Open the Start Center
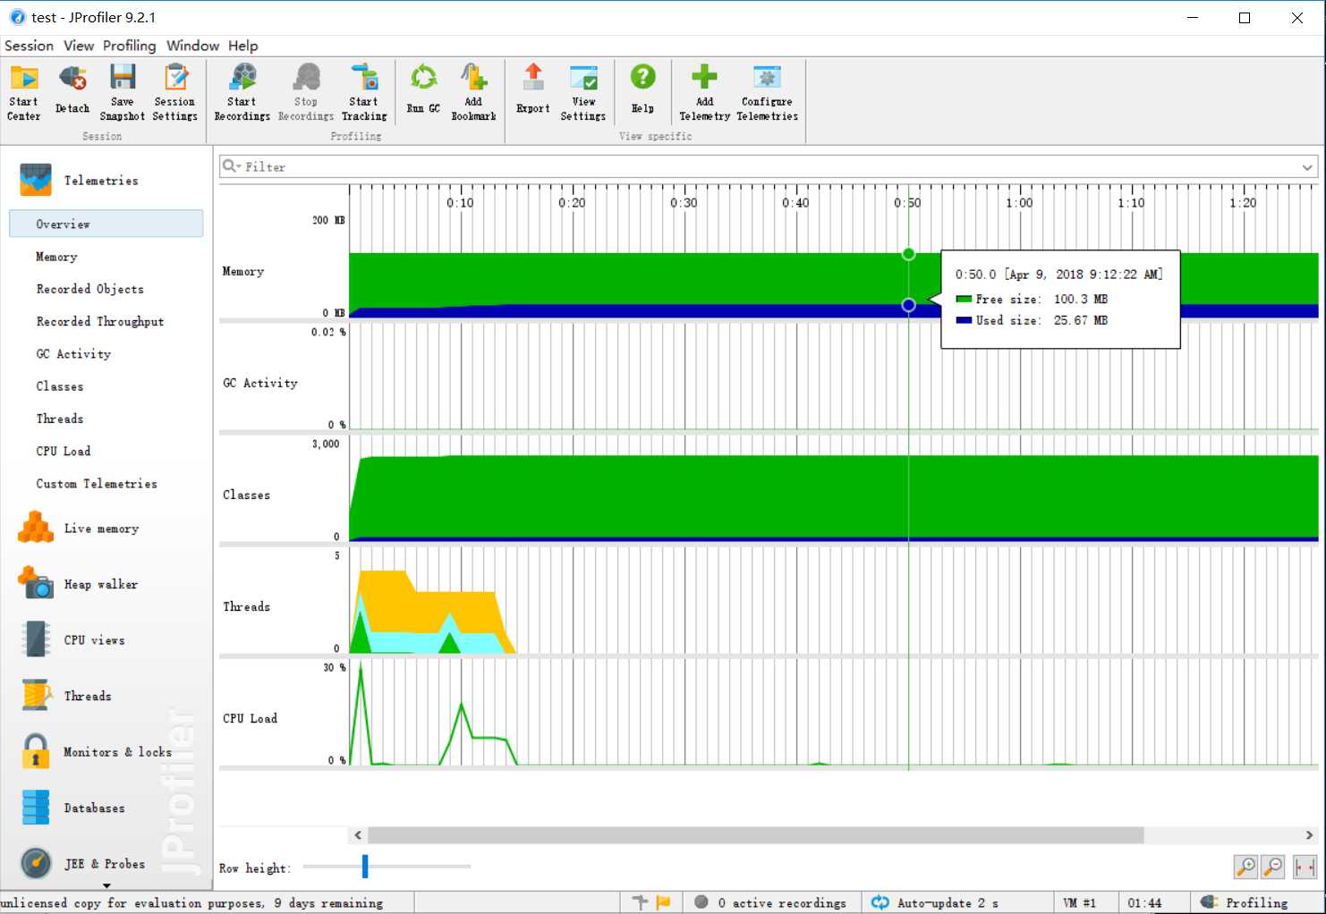 pyautogui.click(x=24, y=92)
